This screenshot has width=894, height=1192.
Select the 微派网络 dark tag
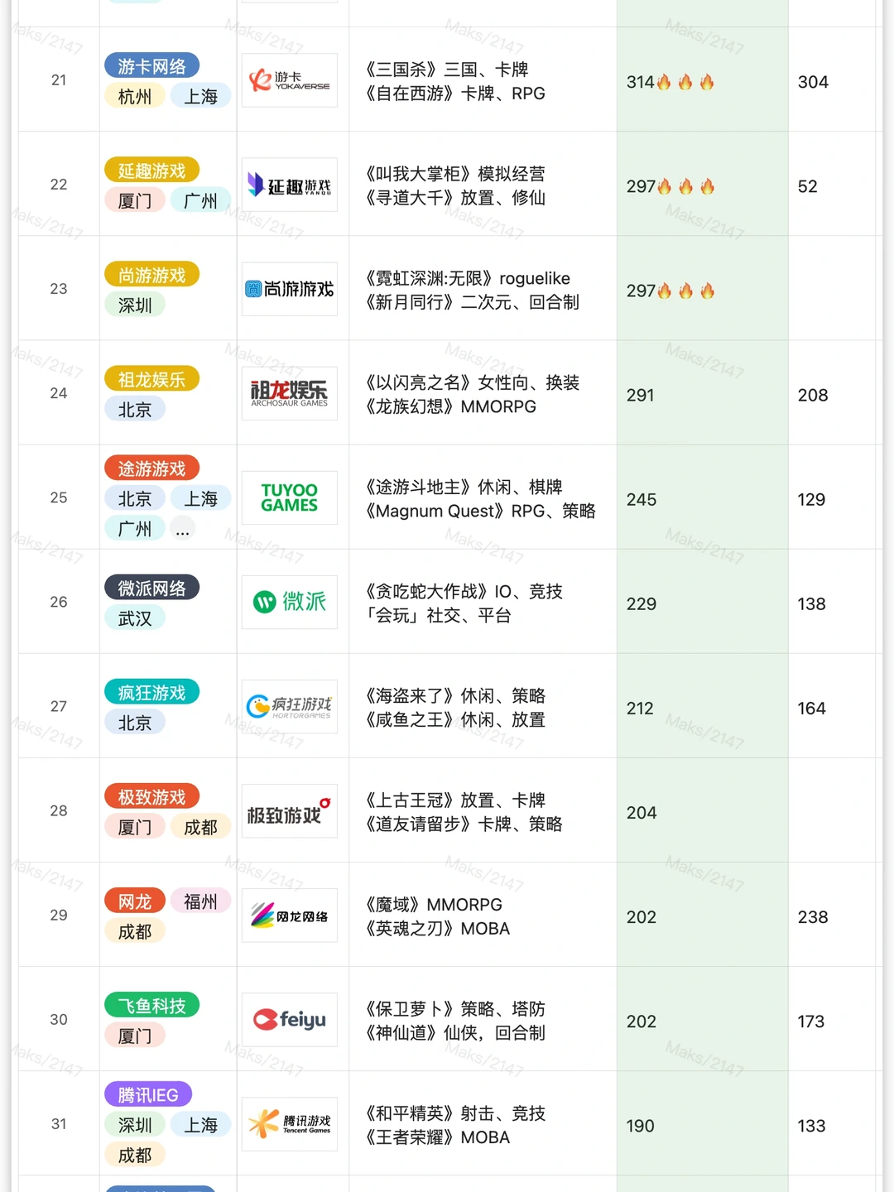click(x=151, y=588)
